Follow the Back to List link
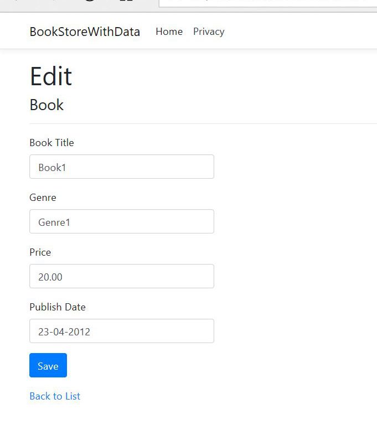The image size is (377, 425). click(55, 396)
